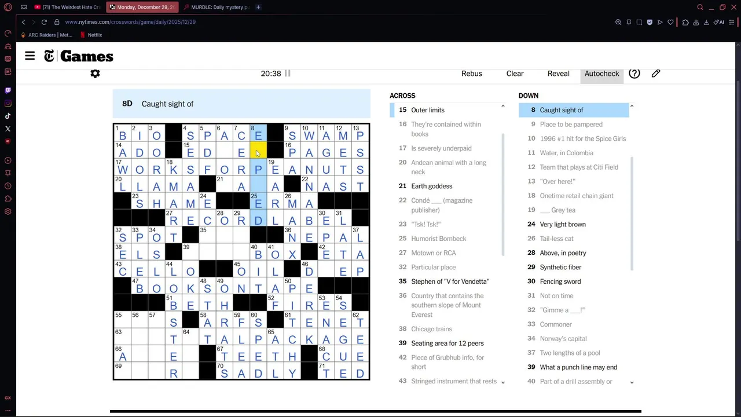Open the Opera GX main menu logo

pyautogui.click(x=8, y=7)
